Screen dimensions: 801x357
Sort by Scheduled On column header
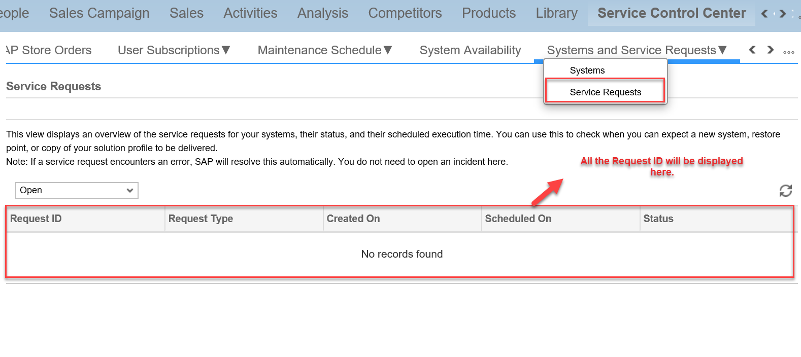561,219
